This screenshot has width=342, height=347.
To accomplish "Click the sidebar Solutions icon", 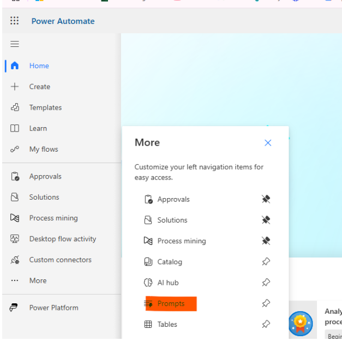I will point(15,197).
